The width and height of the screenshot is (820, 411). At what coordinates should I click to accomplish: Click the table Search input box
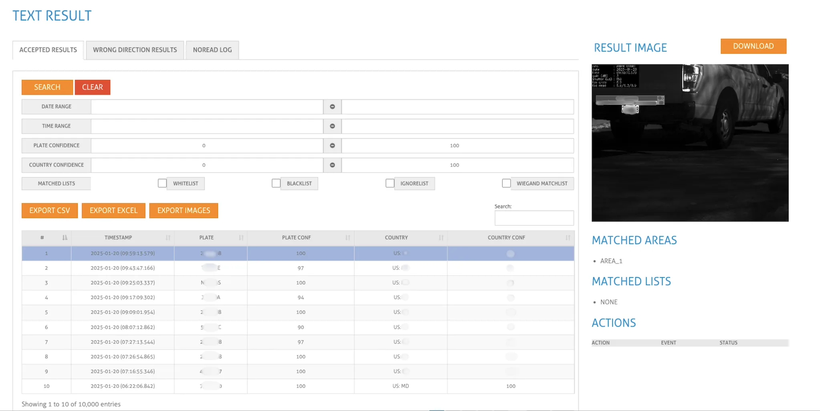[534, 218]
